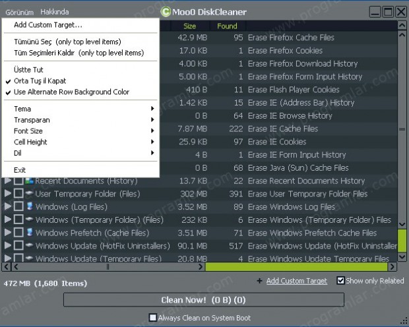Open the Add Custom Target link
409x327 pixels.
(297, 281)
